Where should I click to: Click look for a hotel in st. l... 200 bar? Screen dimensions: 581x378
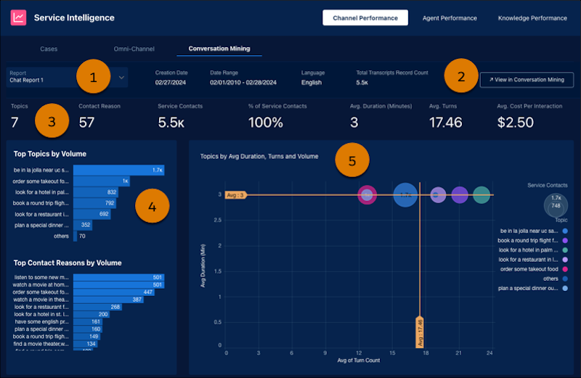(x=92, y=314)
